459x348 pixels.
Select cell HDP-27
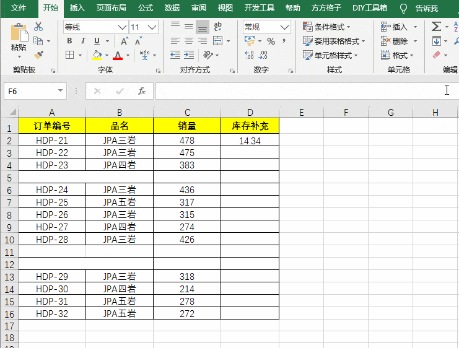(x=52, y=227)
